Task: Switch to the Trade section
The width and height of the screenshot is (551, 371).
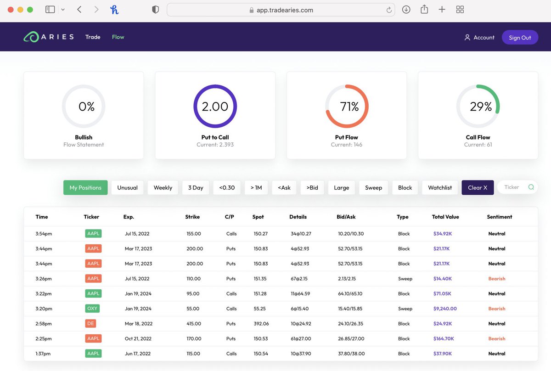Action: coord(92,37)
